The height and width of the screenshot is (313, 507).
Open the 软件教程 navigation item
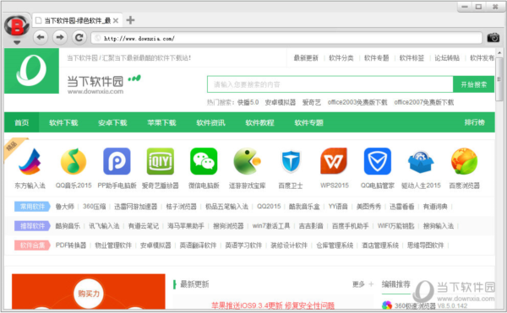[259, 122]
